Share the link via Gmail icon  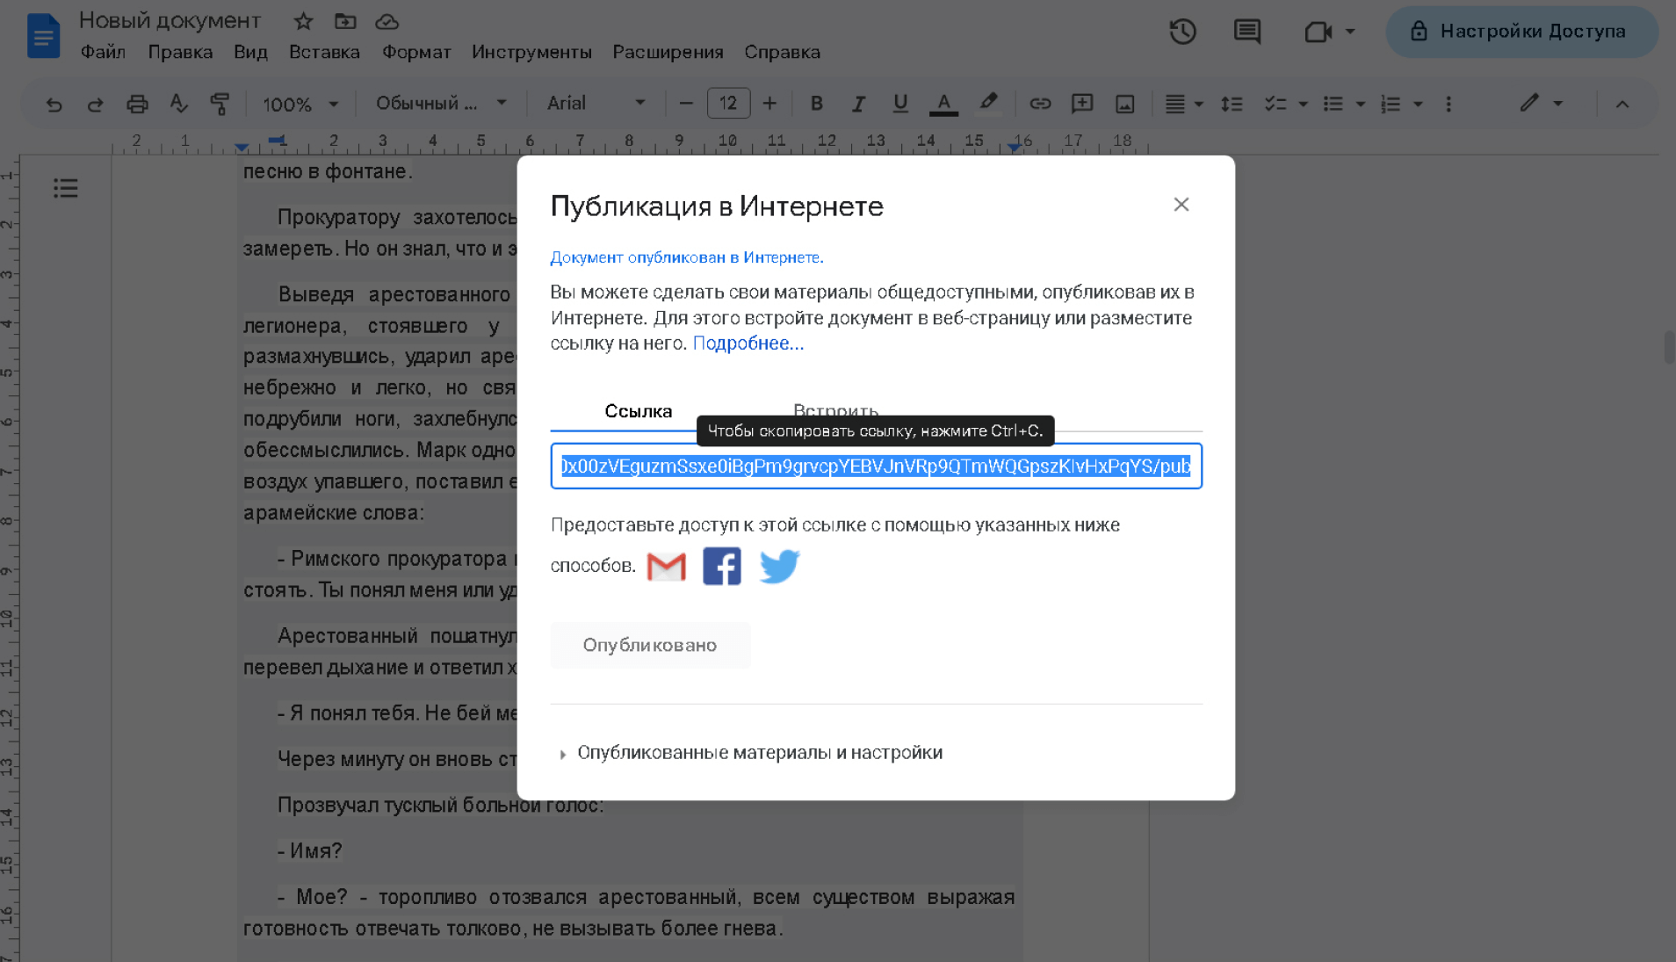click(x=666, y=567)
